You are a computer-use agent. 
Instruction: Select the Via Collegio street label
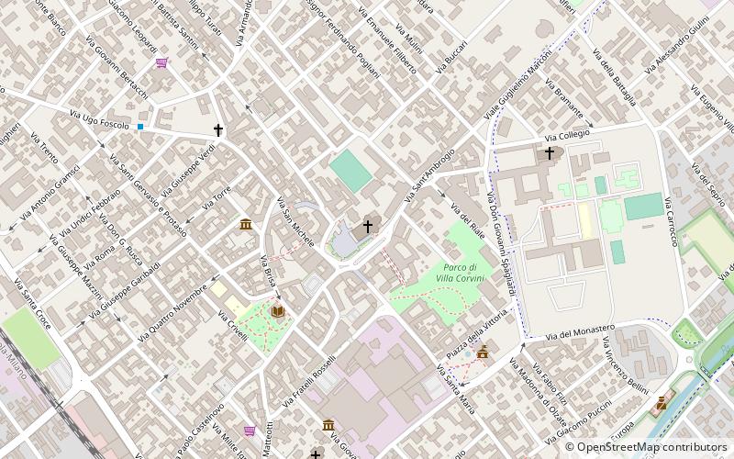567,136
